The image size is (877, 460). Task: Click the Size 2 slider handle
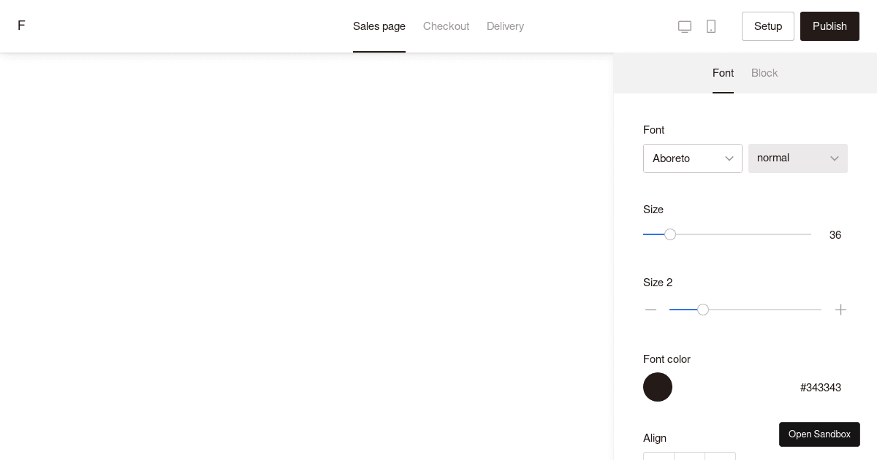click(703, 310)
